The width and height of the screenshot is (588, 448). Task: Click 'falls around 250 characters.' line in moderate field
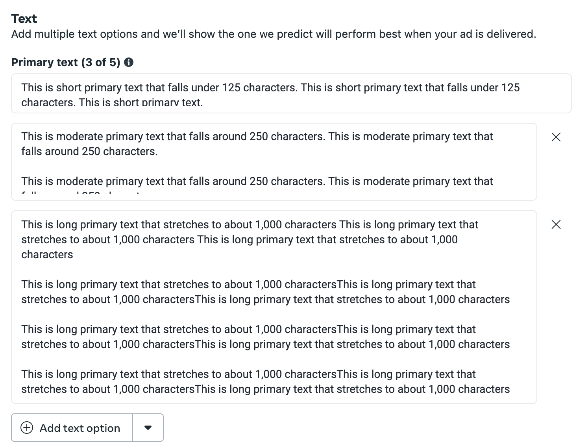click(89, 152)
